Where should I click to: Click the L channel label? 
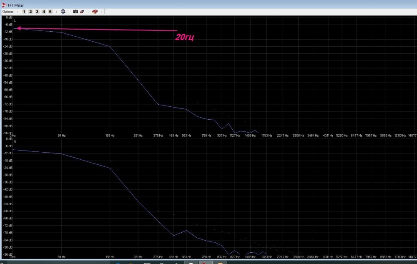(x=15, y=20)
